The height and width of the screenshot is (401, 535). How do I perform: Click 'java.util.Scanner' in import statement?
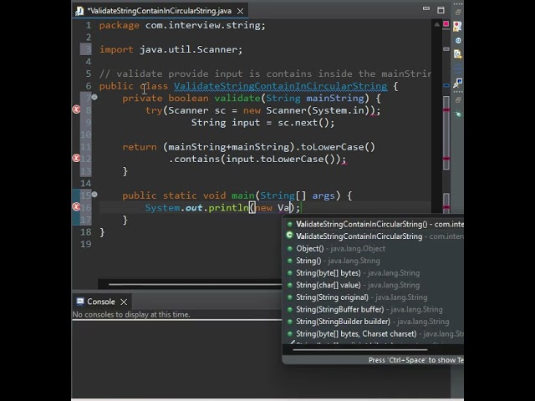pyautogui.click(x=188, y=50)
